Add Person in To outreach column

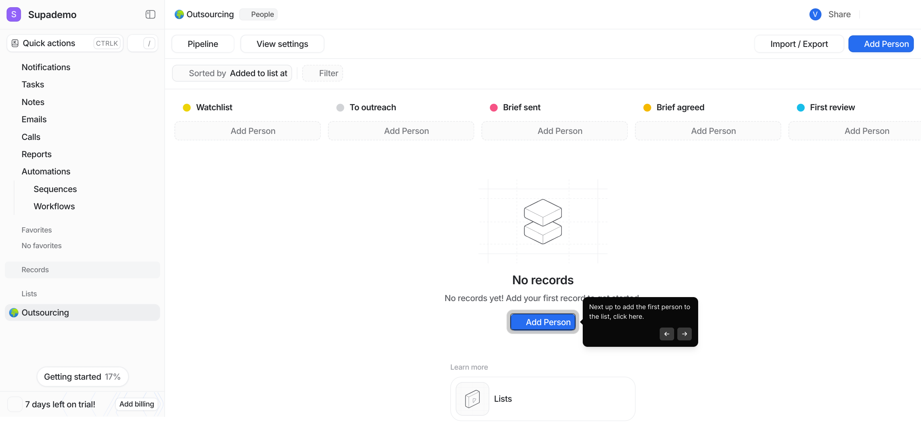point(401,131)
